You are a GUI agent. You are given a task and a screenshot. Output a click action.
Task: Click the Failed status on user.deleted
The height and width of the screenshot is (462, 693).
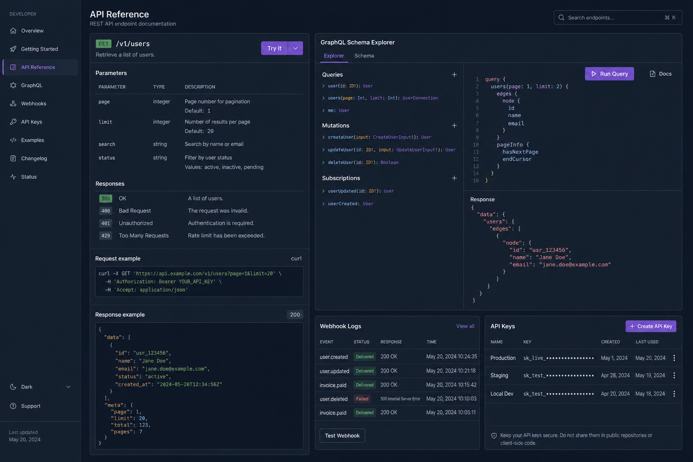(362, 399)
